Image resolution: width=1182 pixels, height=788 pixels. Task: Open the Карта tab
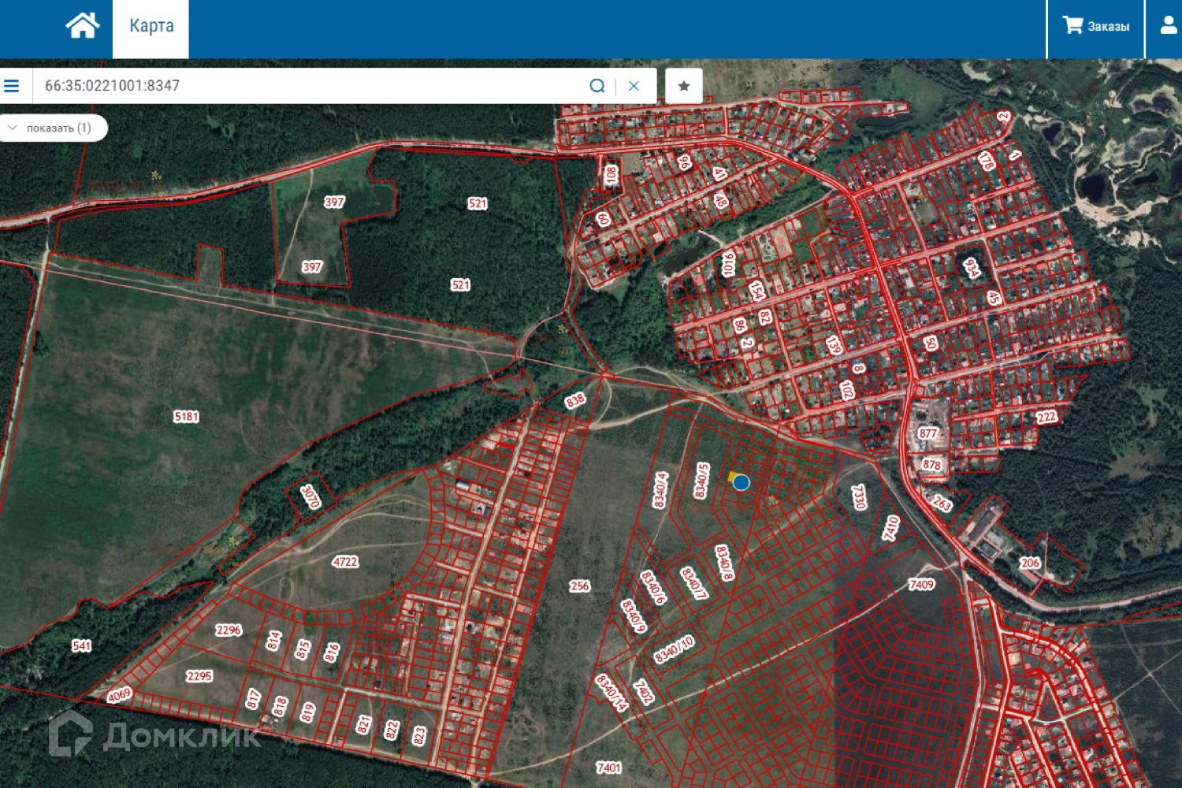(151, 26)
